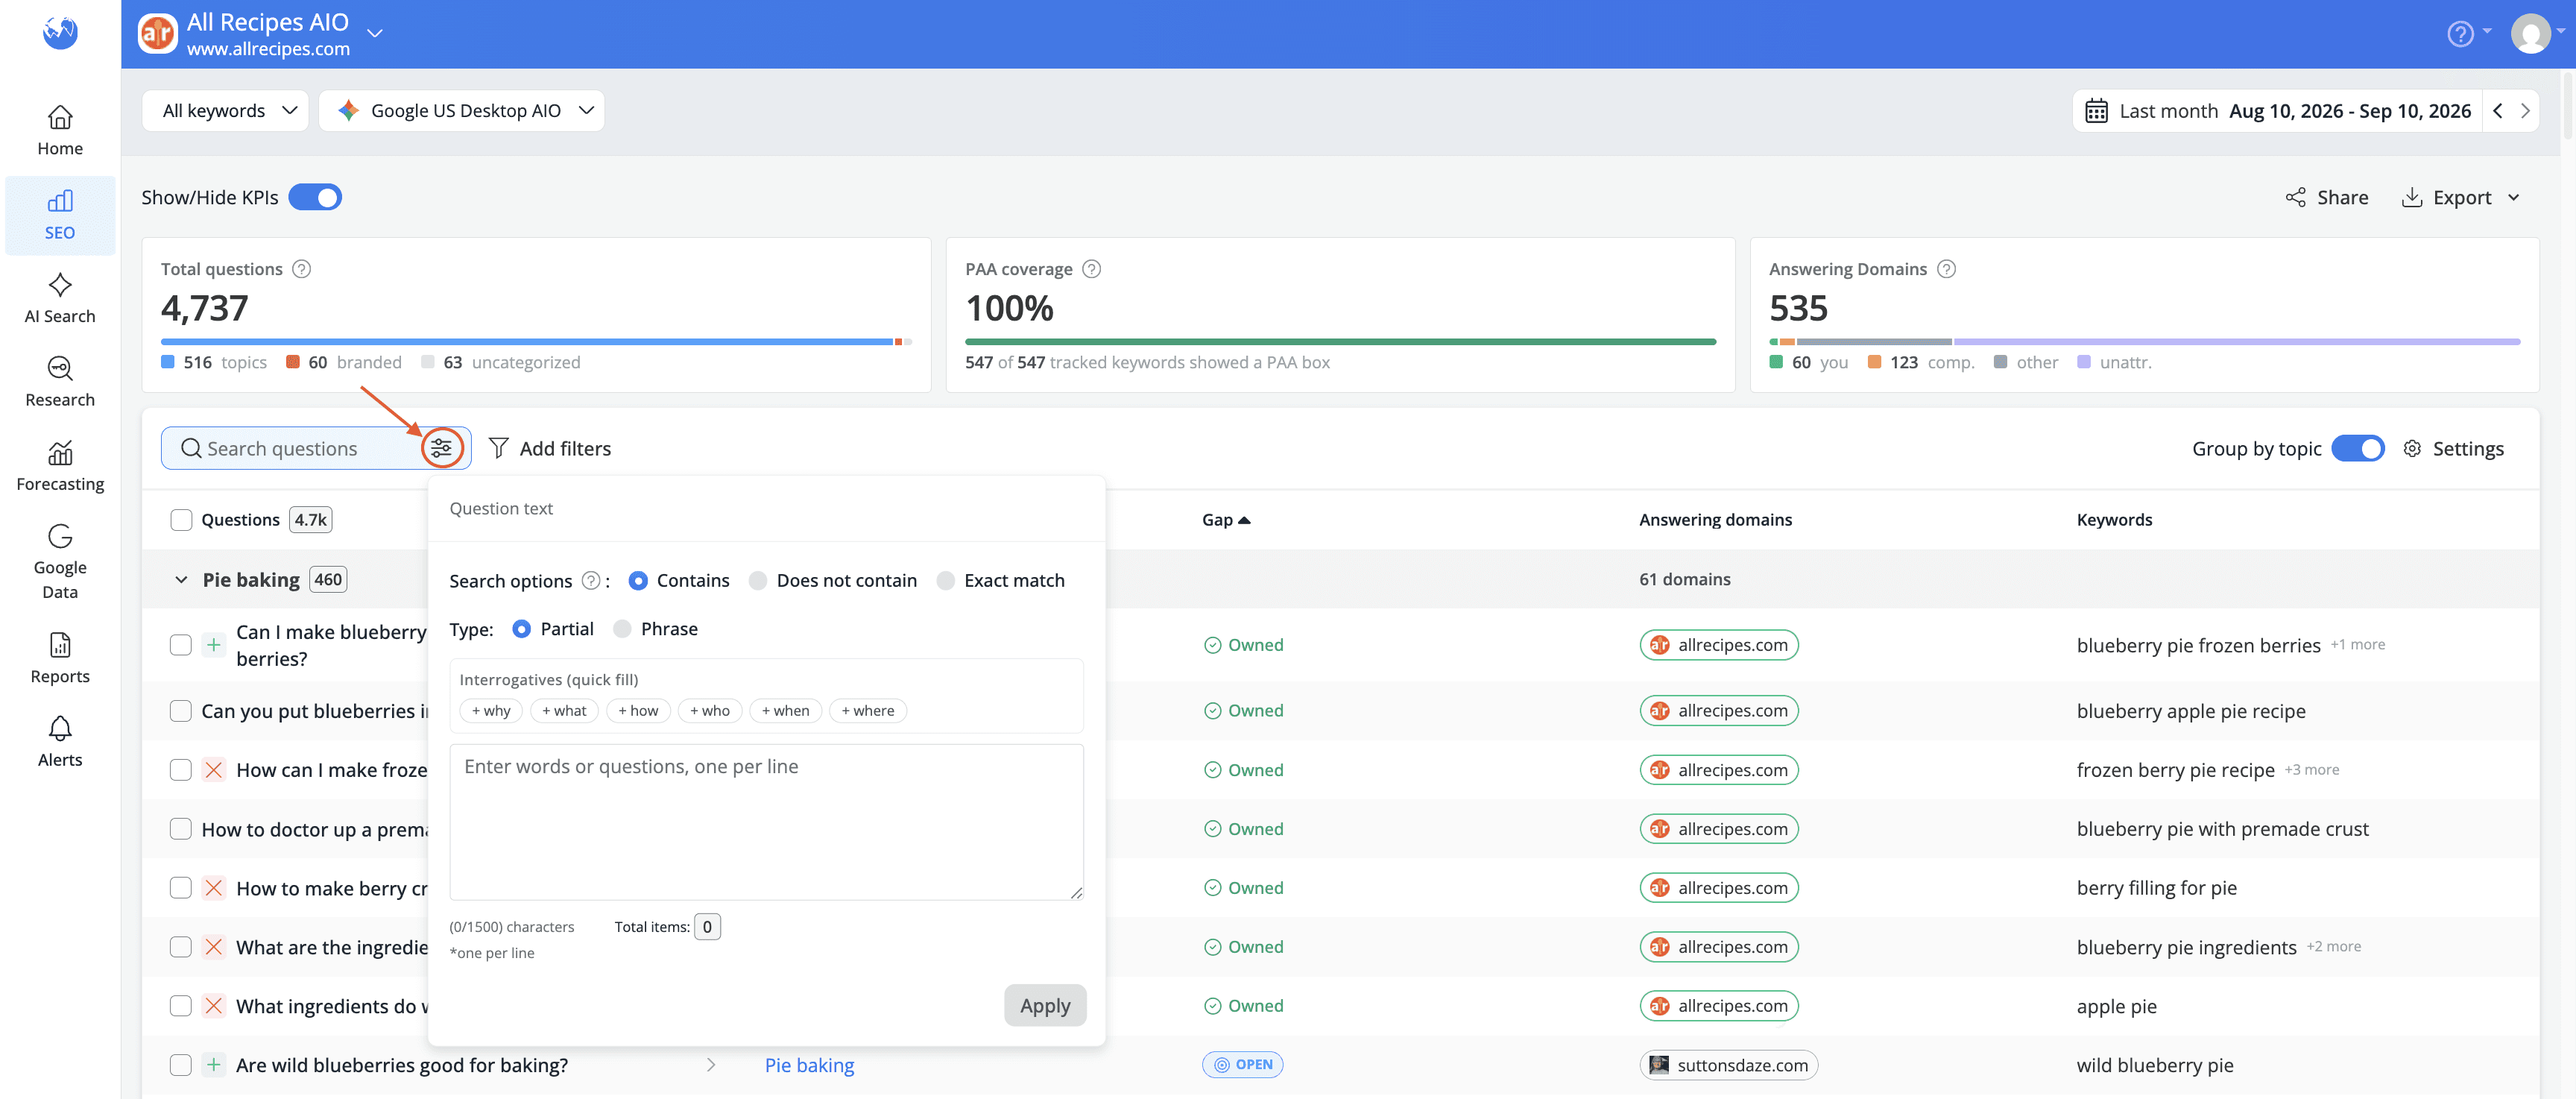Open the Last month date range selector
2576x1099 pixels.
tap(2276, 111)
